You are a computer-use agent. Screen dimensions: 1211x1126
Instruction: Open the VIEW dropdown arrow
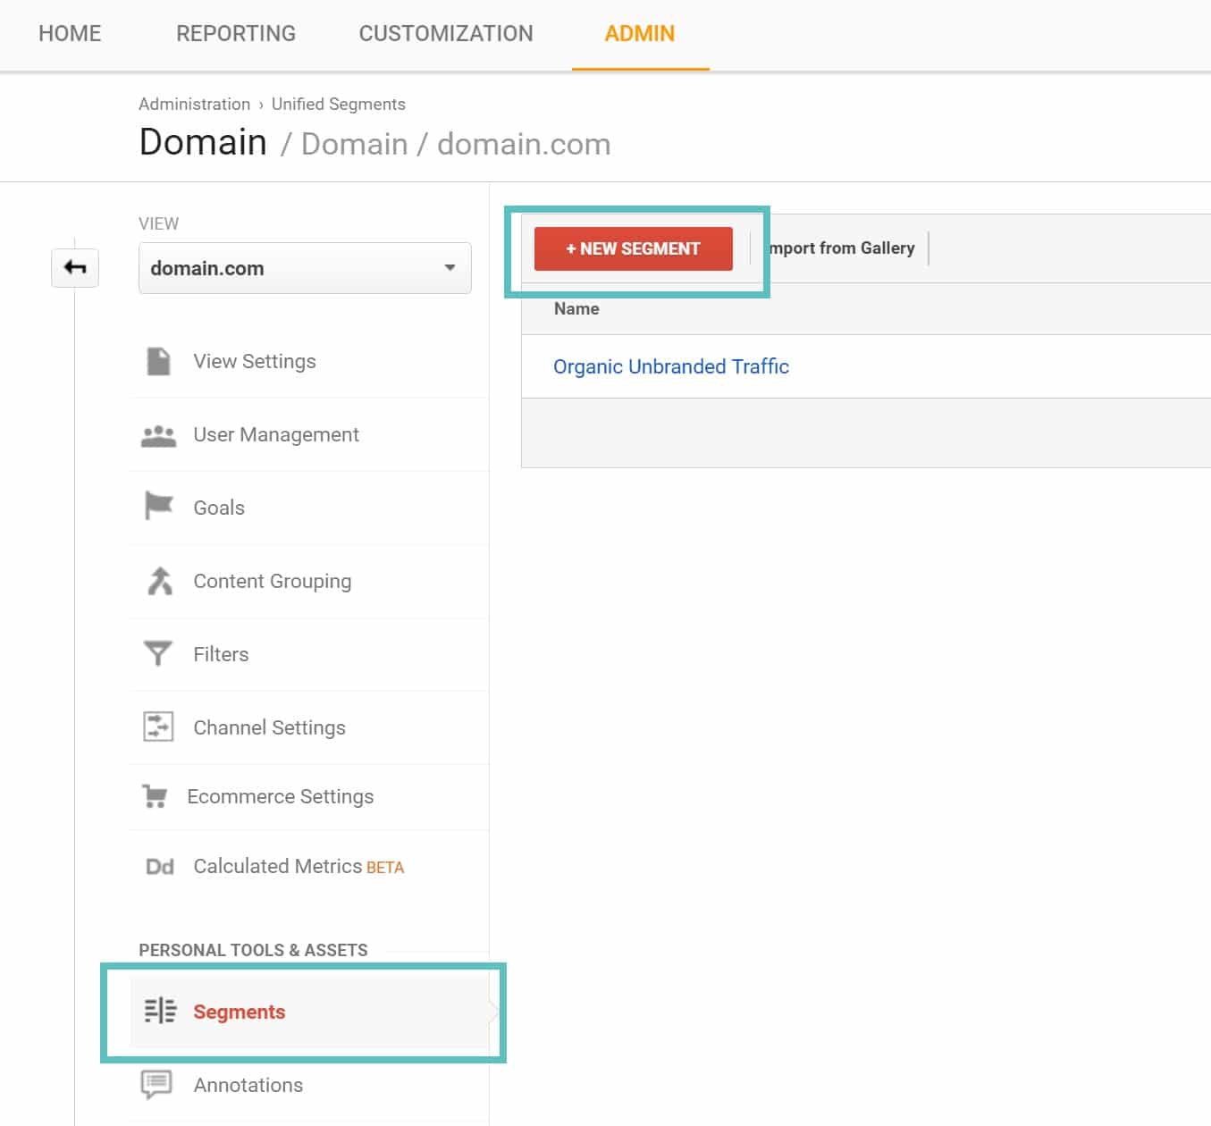click(450, 267)
